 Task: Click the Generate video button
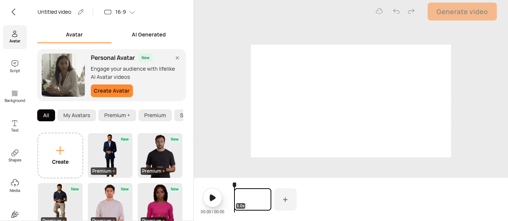pos(462,12)
